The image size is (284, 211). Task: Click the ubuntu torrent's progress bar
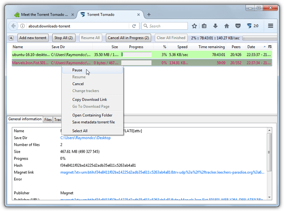tap(136, 55)
